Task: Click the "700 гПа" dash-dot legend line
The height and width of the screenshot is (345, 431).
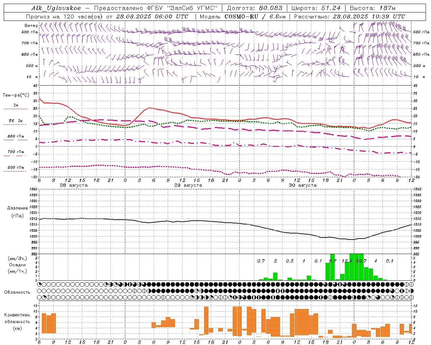Action: pos(15,156)
